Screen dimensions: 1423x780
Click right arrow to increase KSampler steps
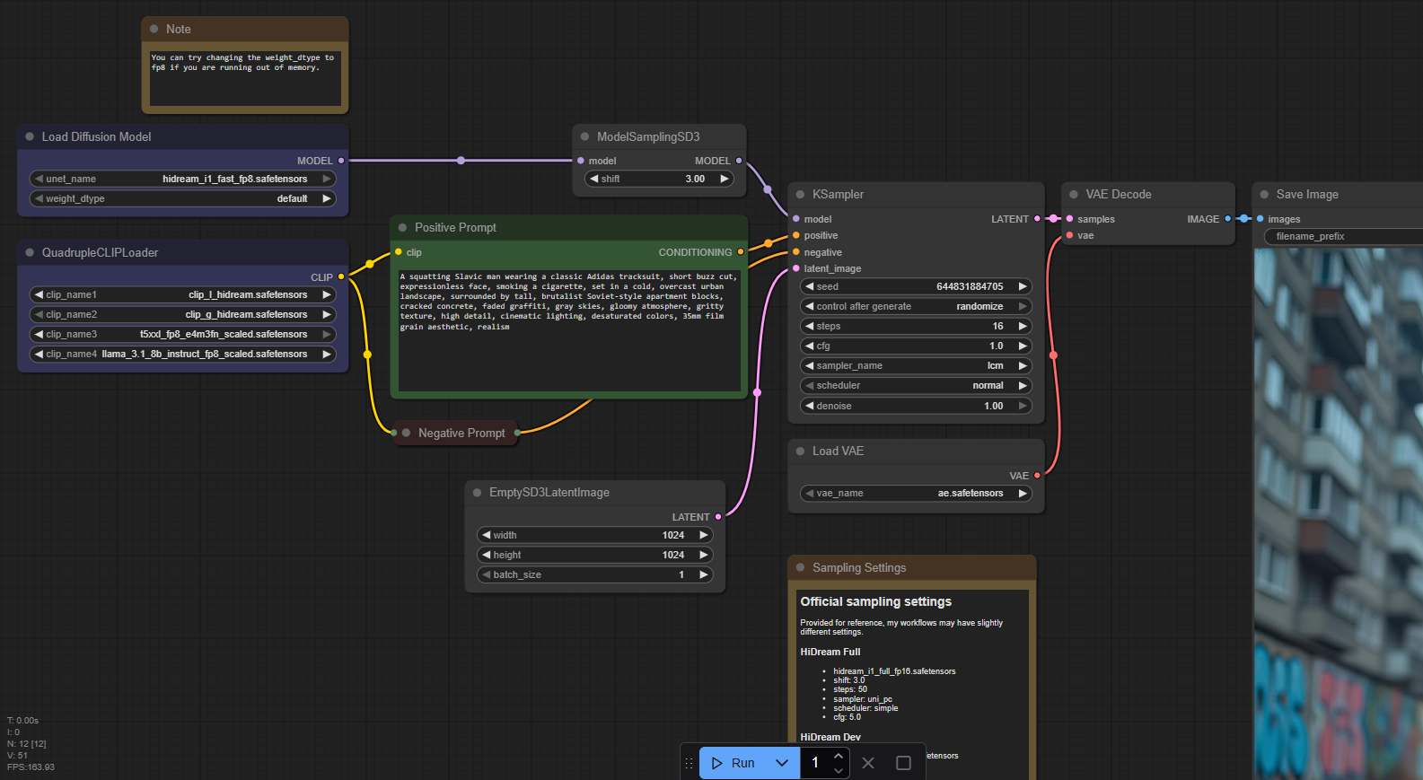pos(1022,327)
